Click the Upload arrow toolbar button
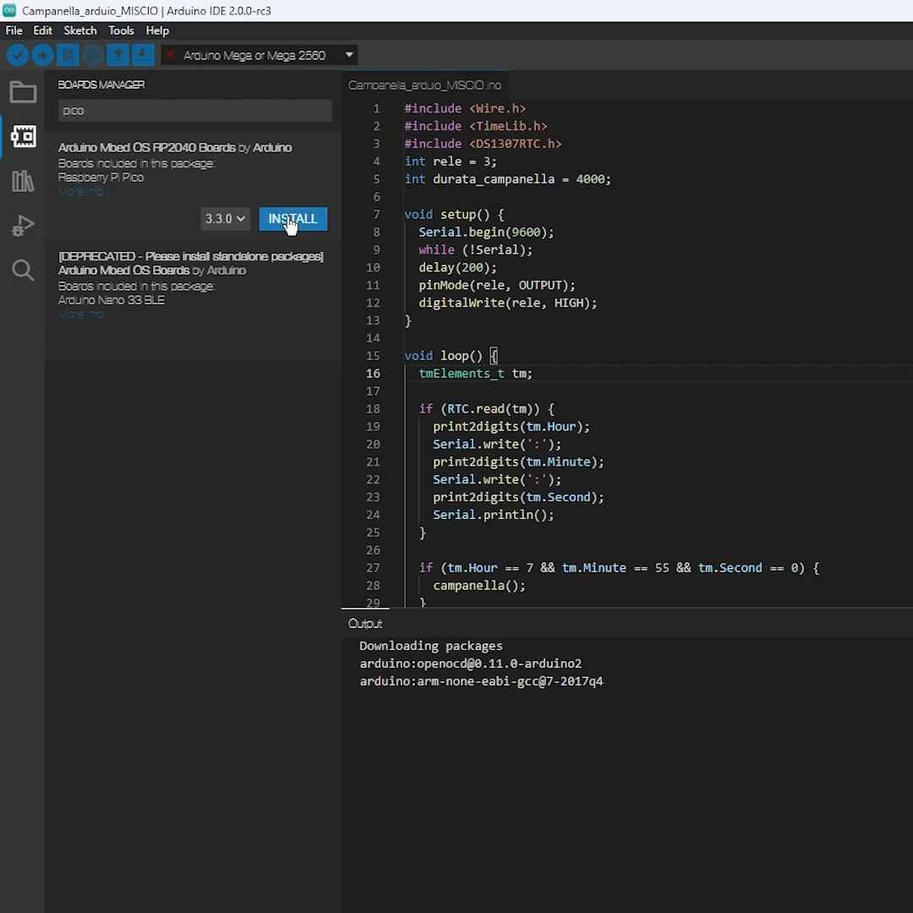 click(x=42, y=56)
